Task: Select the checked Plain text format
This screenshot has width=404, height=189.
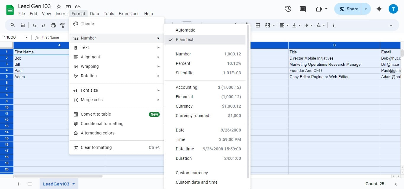Action: (x=184, y=40)
